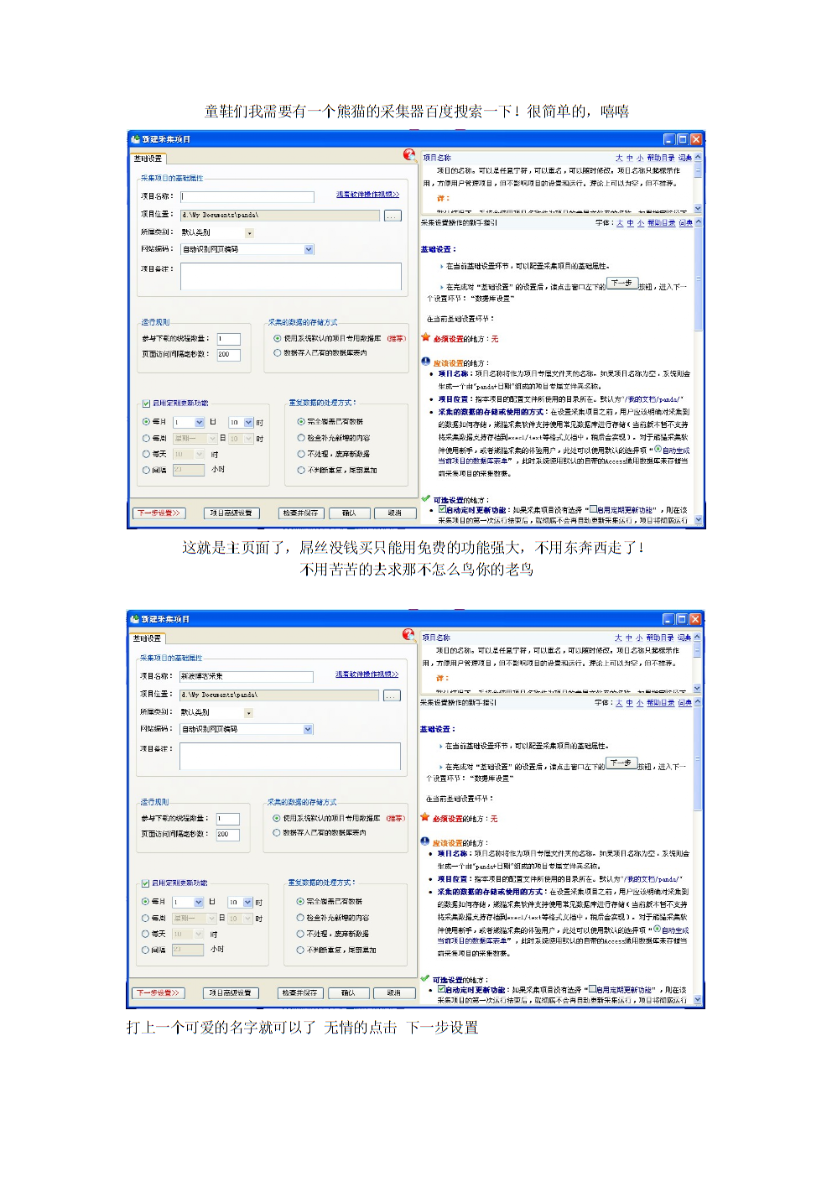Open 观看软件操作视频>> link in lower dialog

pyautogui.click(x=367, y=674)
